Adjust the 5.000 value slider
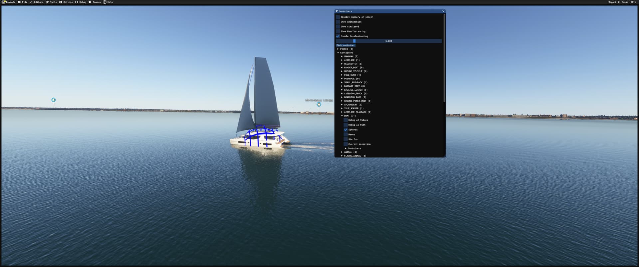This screenshot has width=639, height=267. coord(389,41)
